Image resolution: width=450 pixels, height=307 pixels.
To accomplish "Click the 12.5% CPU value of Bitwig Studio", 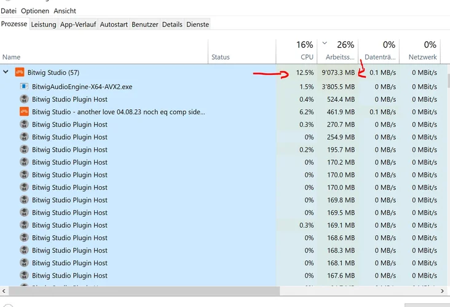I will 305,72.
